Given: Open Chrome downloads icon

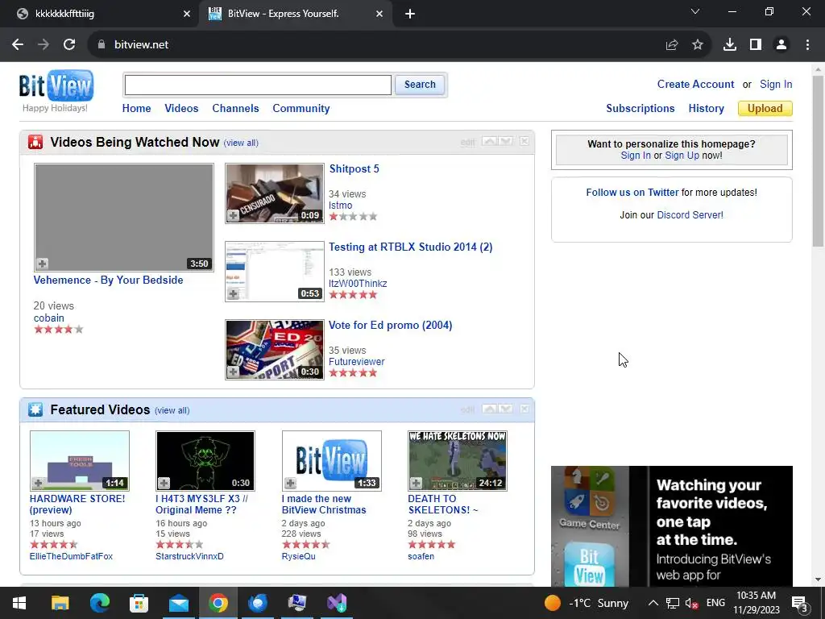Looking at the screenshot, I should pyautogui.click(x=730, y=45).
